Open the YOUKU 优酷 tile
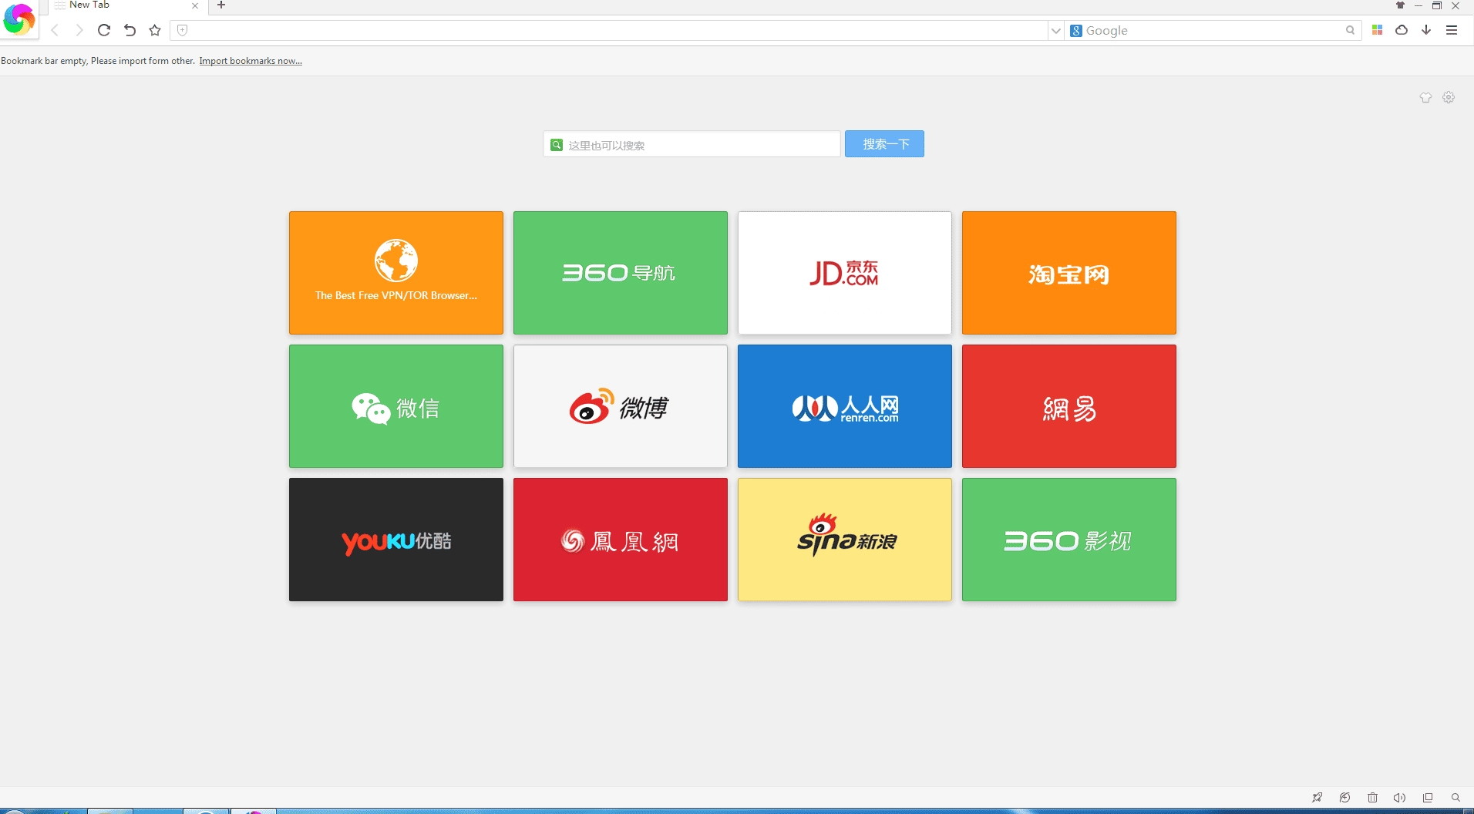Screen dimensions: 1474x814 pyautogui.click(x=396, y=540)
